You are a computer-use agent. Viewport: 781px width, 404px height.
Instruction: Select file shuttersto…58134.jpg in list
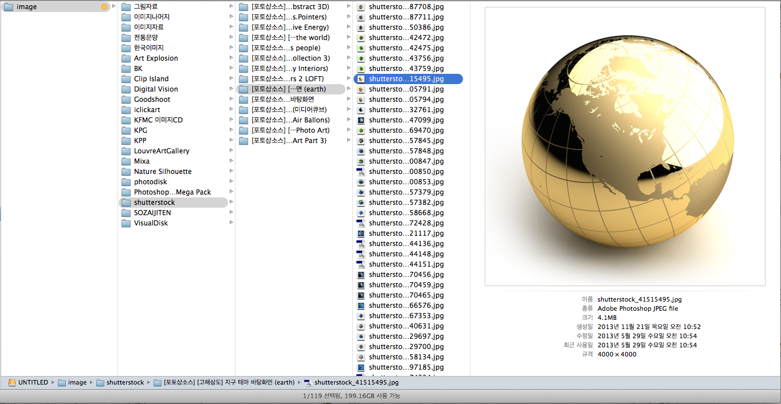406,357
